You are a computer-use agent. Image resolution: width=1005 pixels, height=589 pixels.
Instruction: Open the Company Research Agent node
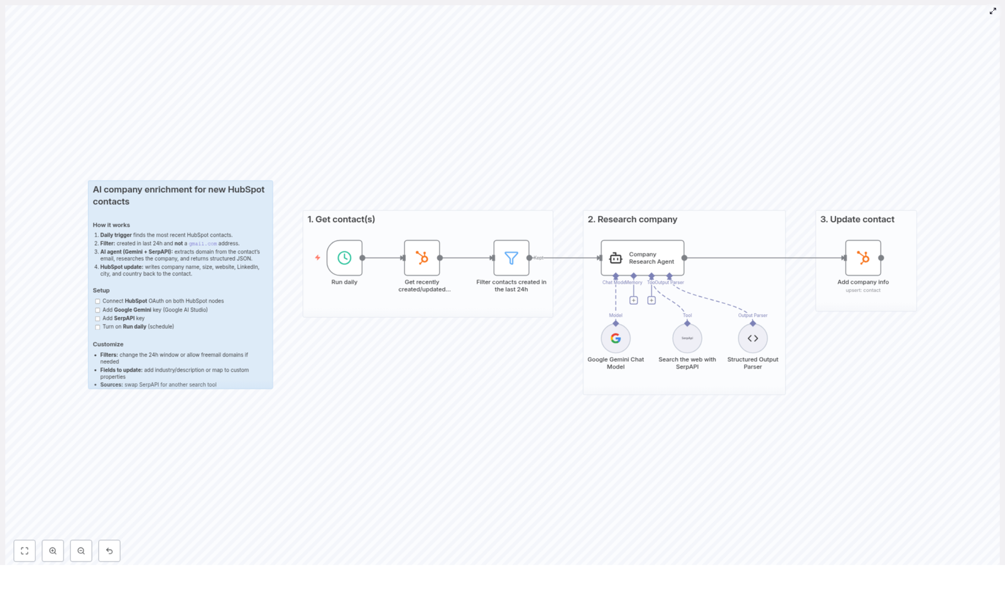pyautogui.click(x=642, y=258)
